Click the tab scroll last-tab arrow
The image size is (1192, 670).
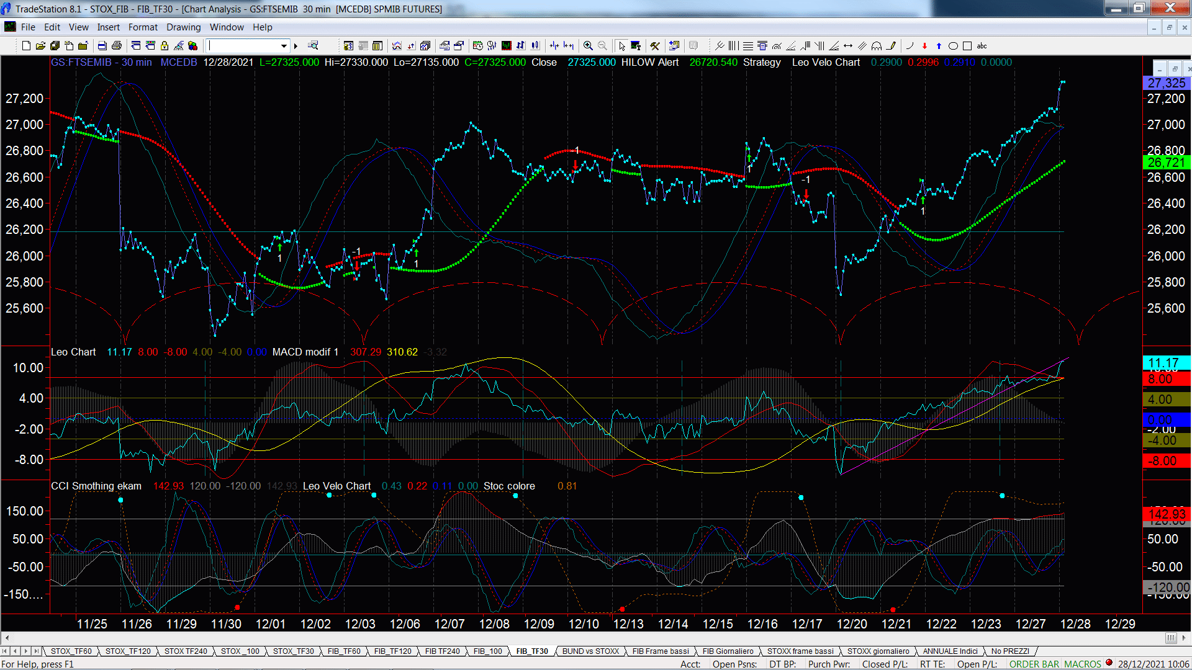tap(37, 651)
